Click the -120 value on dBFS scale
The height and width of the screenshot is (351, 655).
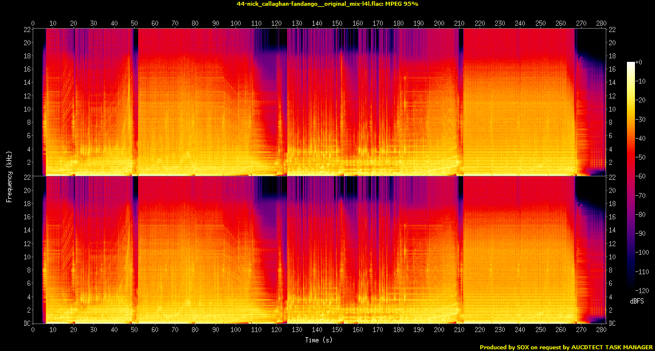(642, 290)
